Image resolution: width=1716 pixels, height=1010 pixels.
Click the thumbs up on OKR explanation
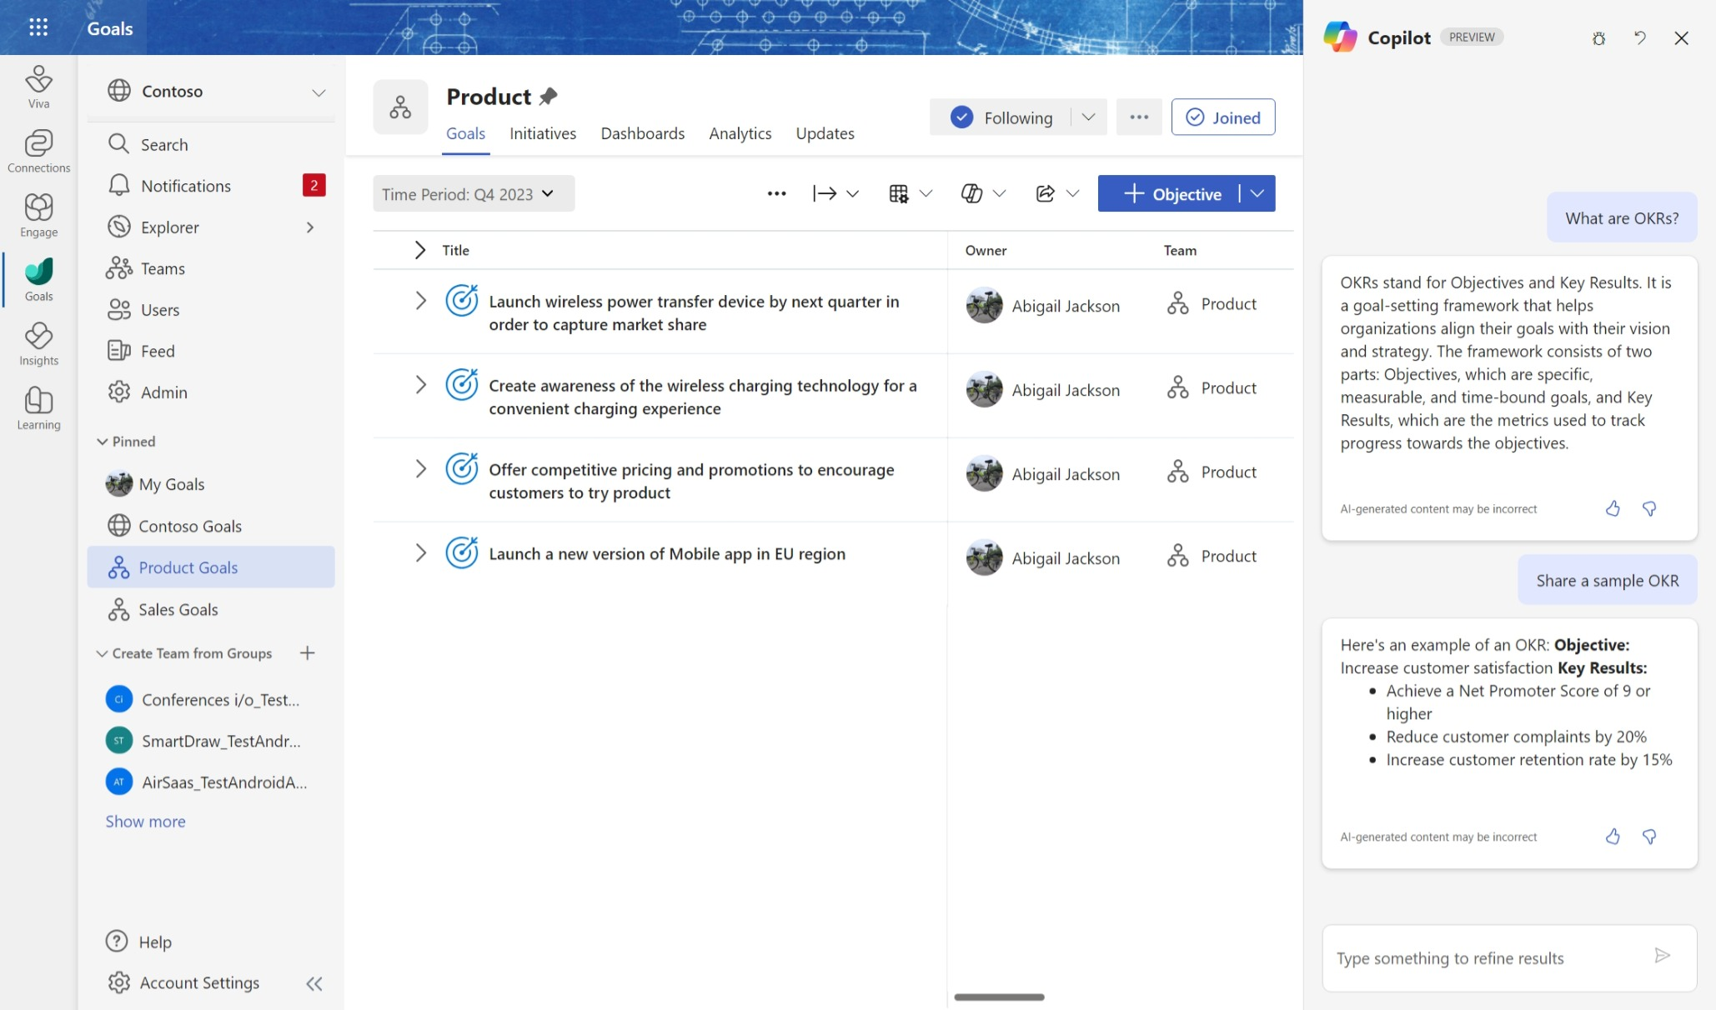(1613, 508)
